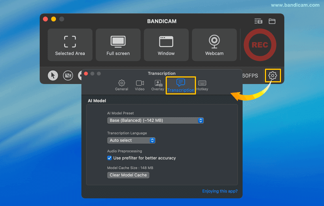The width and height of the screenshot is (324, 206).
Task: Open the video list icon beside folder
Action: [x=258, y=21]
